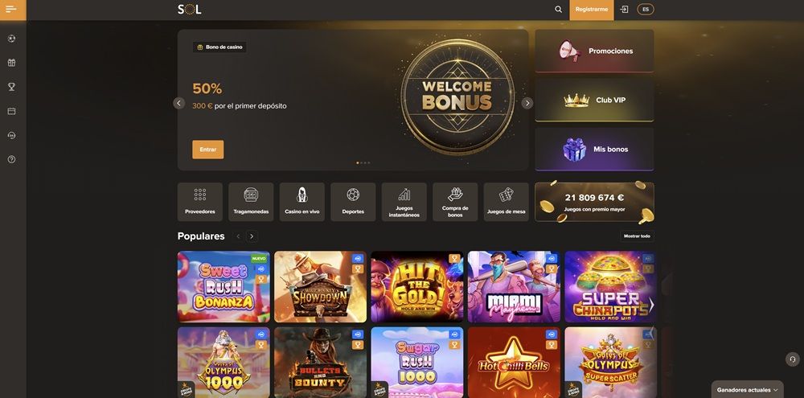Open the Sweet Rush Bonanza game thumbnail
The height and width of the screenshot is (398, 804).
tap(224, 287)
